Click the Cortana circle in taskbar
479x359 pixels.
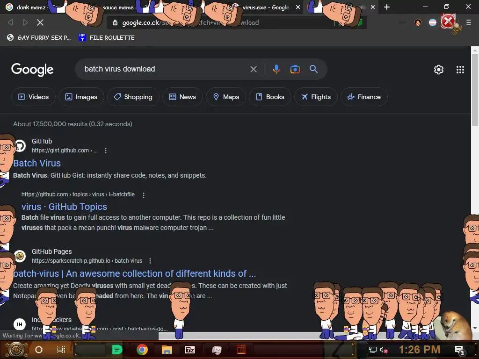tap(39, 350)
